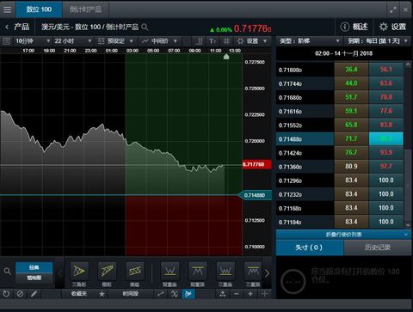Click sell price 36.4
This screenshot has width=413, height=312.
(x=351, y=70)
